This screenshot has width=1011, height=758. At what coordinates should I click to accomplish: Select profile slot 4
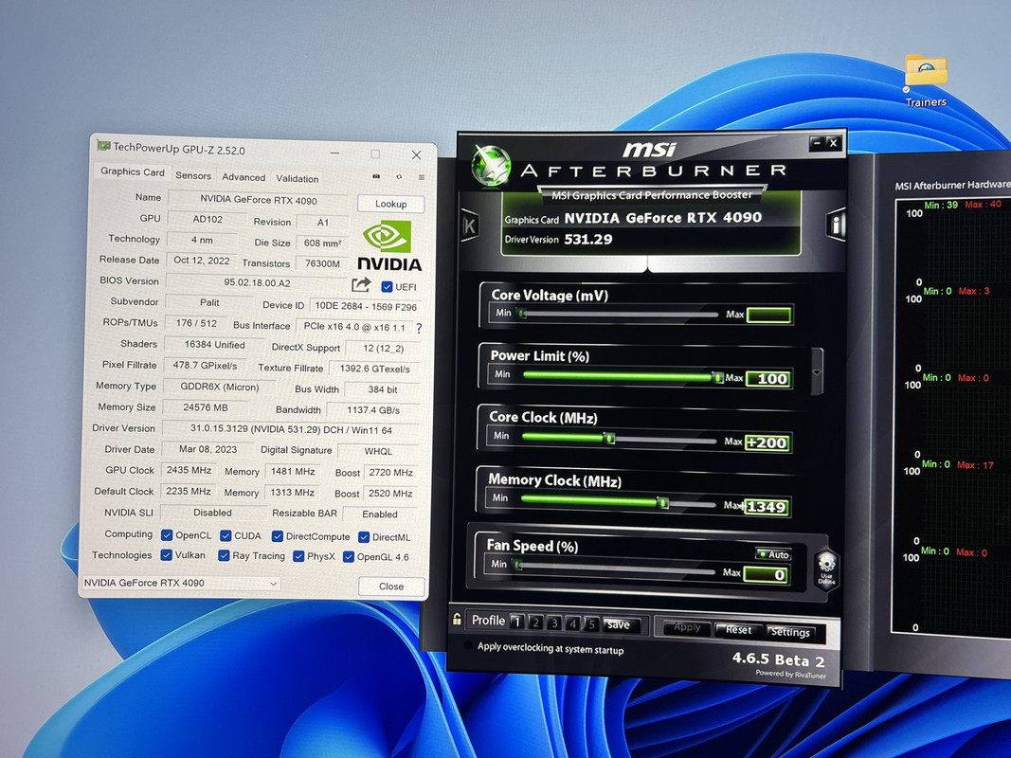(x=572, y=623)
